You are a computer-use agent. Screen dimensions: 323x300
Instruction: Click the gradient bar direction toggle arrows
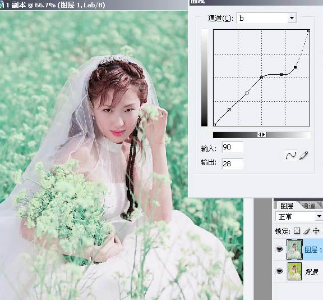(262, 135)
